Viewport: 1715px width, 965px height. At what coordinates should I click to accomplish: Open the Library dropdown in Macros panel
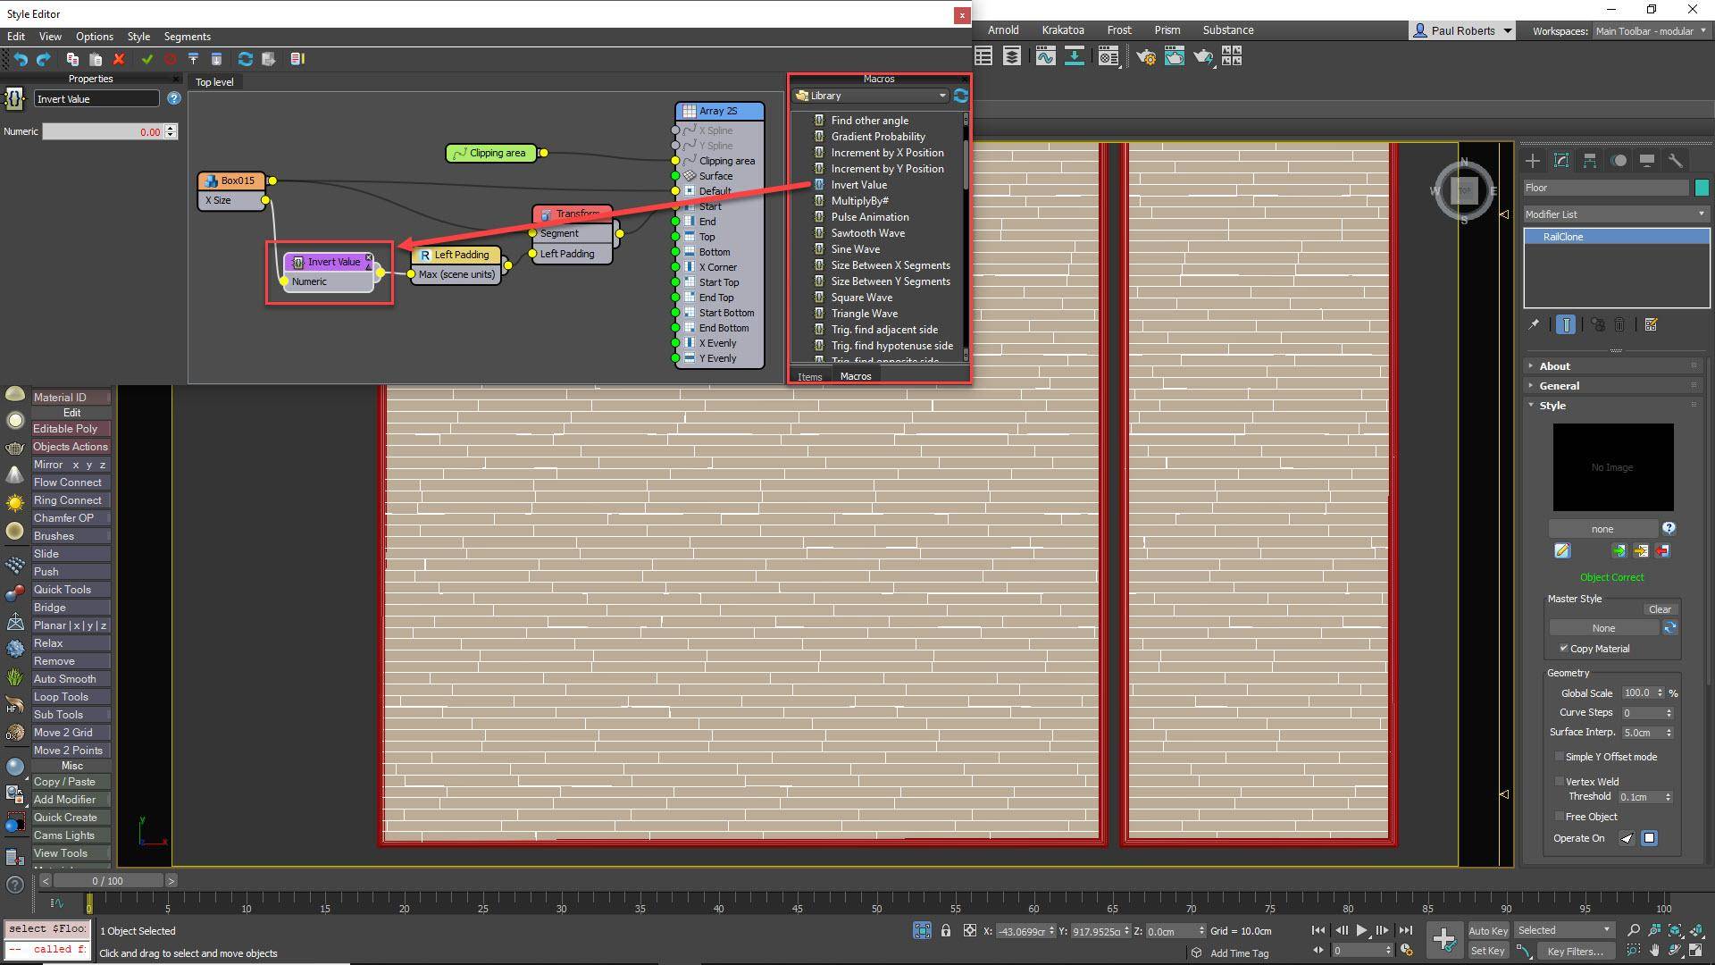[x=871, y=96]
